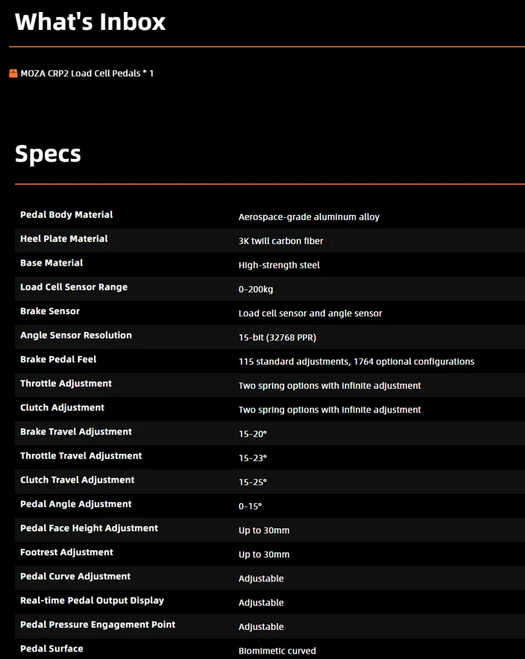
Task: Click the "Aerospace-grade aluminum alloy" value
Action: tap(309, 217)
